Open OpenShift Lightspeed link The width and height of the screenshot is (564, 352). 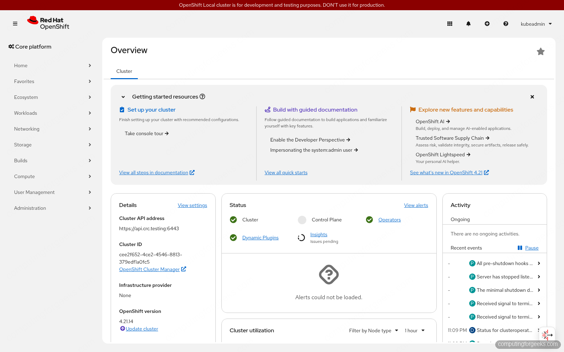(x=443, y=155)
